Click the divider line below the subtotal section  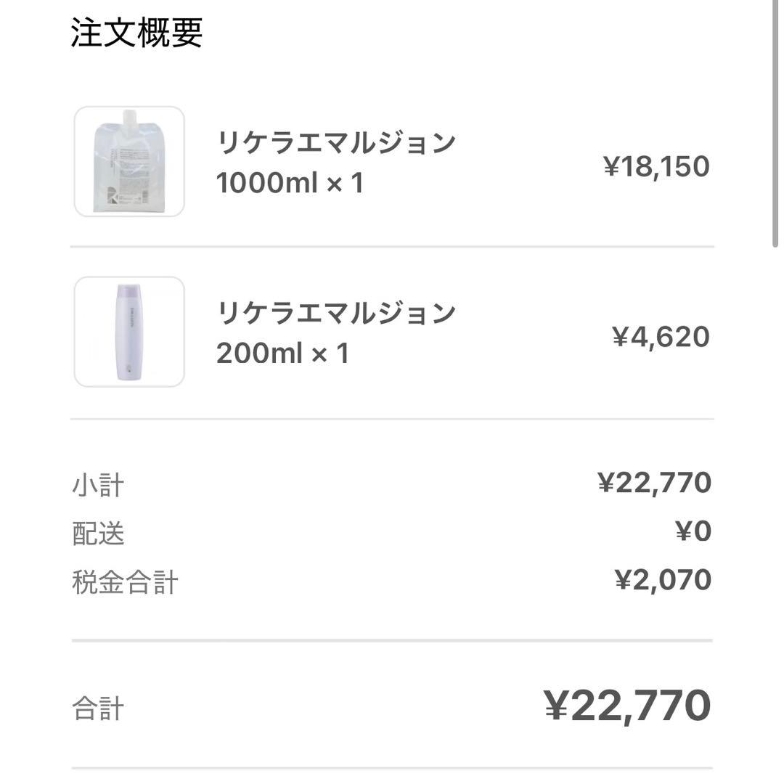click(x=392, y=640)
